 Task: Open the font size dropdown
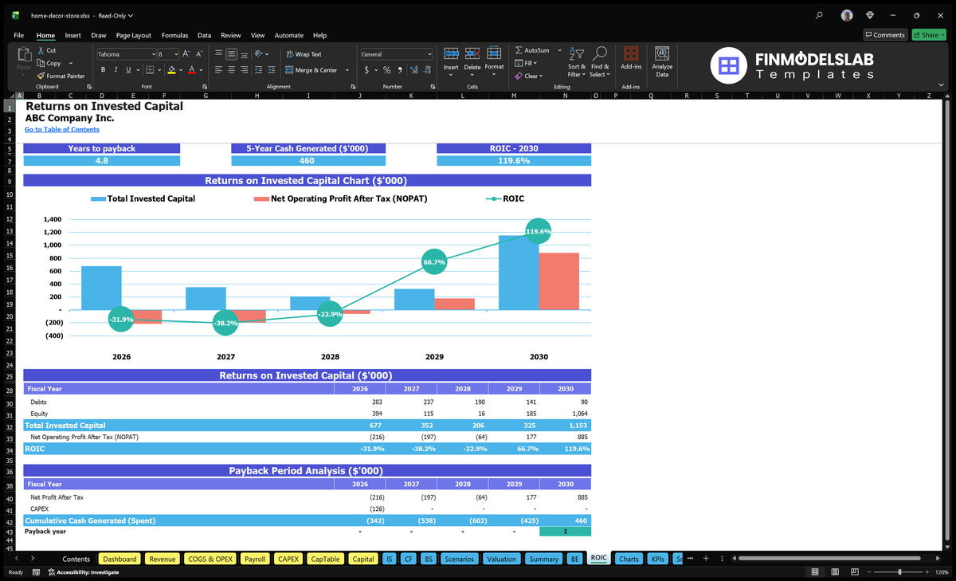tap(175, 54)
